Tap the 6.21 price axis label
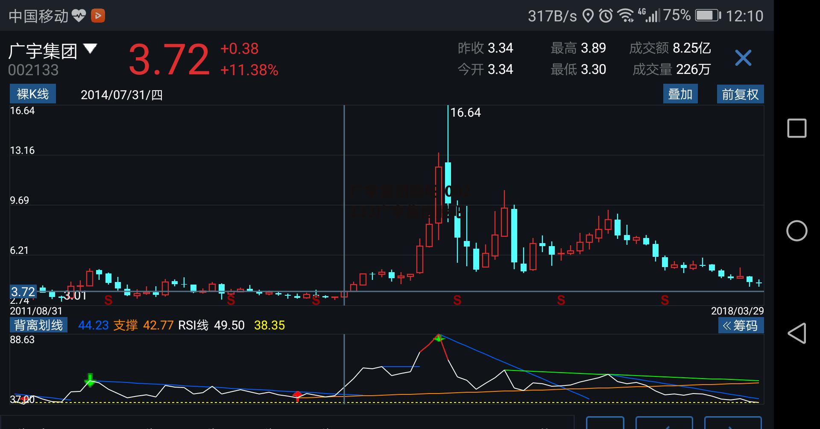Screen dimensions: 820x429 20,250
